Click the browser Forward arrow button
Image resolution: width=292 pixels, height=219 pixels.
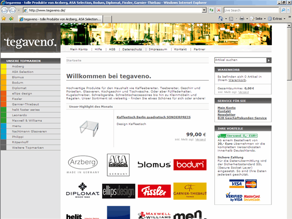pyautogui.click(x=12, y=10)
